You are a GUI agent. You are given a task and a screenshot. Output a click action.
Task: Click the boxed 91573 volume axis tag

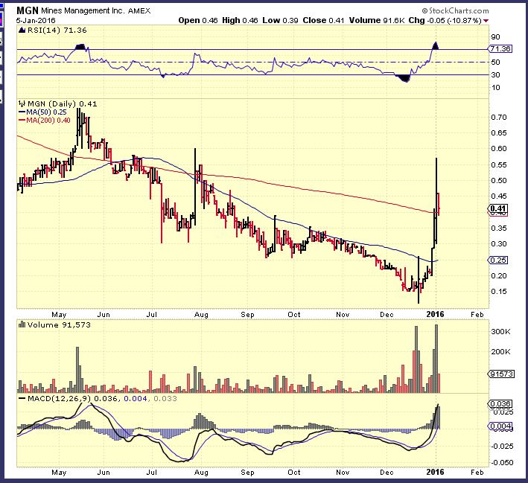[x=502, y=374]
